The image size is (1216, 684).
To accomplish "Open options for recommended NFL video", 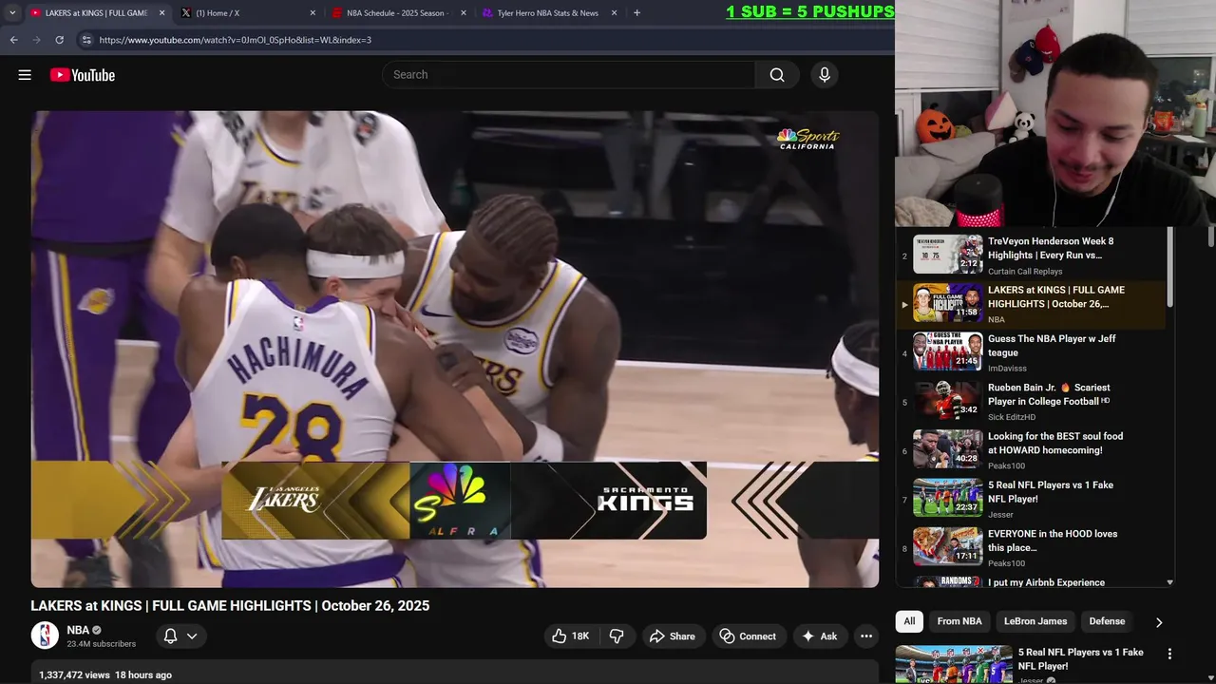I will [x=1169, y=654].
